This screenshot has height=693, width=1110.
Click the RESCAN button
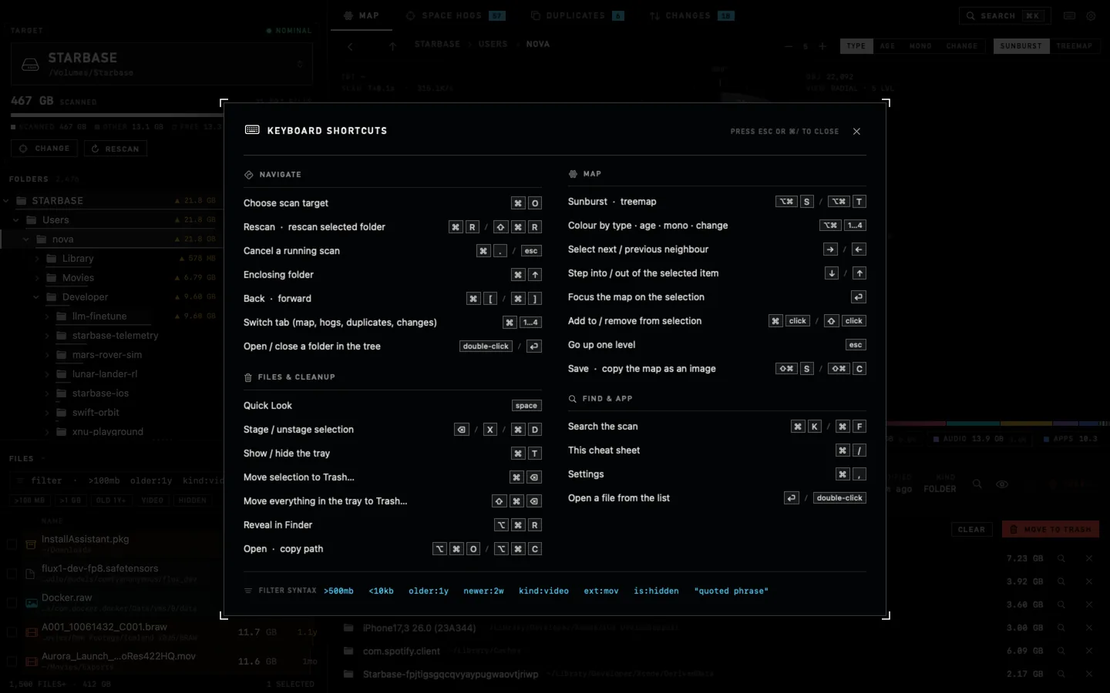click(116, 149)
